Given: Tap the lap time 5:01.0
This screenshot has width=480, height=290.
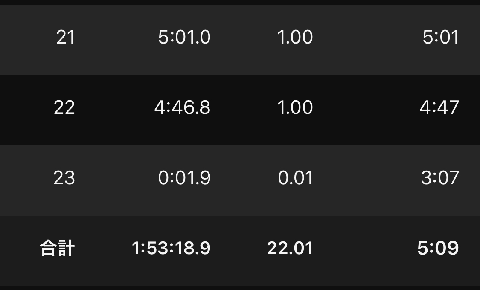Looking at the screenshot, I should point(184,38).
